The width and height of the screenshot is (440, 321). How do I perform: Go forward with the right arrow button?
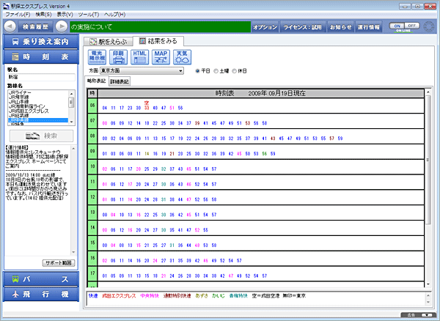click(x=62, y=26)
